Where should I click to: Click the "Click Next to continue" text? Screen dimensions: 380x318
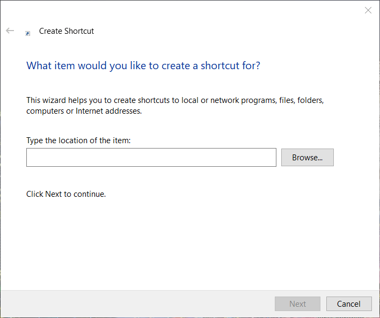click(x=66, y=194)
